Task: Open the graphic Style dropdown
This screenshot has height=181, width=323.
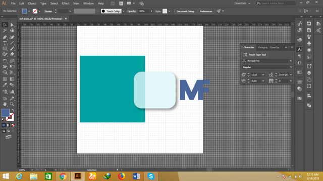Action: coord(170,11)
